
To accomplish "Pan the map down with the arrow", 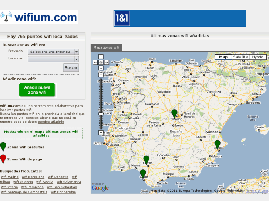I will (x=101, y=68).
